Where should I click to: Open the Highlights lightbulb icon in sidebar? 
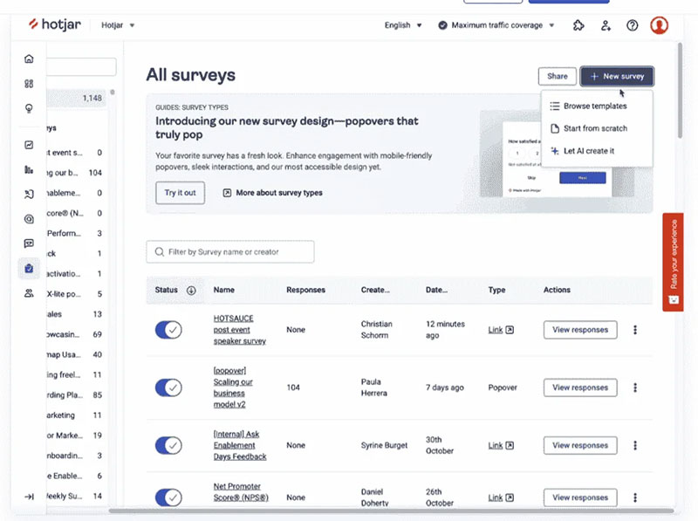(29, 108)
